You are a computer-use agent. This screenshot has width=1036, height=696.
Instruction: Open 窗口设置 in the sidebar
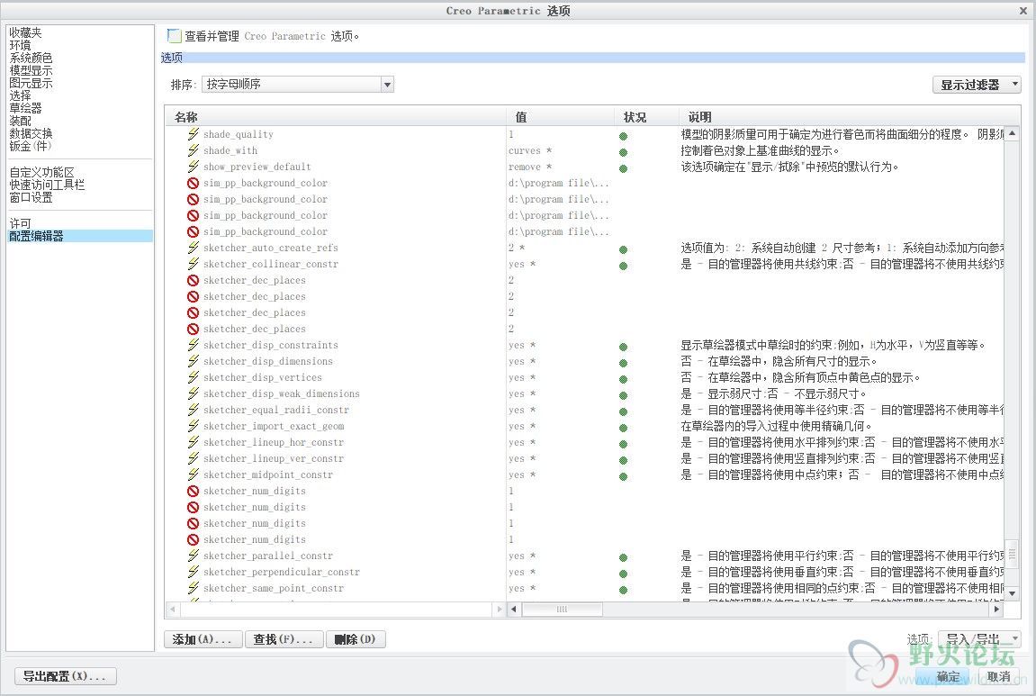[x=32, y=197]
